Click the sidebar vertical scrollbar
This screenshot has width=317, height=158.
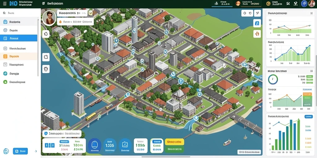38,47
